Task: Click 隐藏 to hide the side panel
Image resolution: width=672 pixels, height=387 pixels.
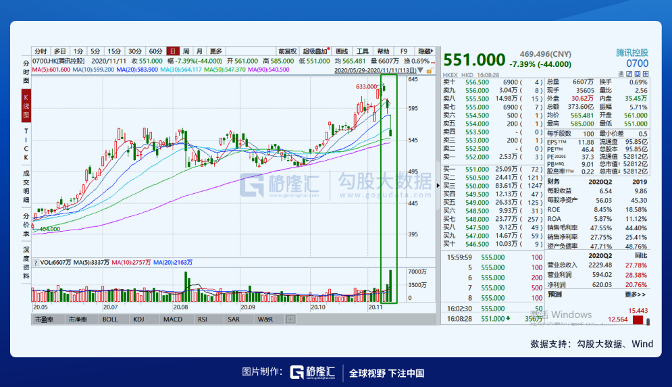Action: tap(425, 51)
